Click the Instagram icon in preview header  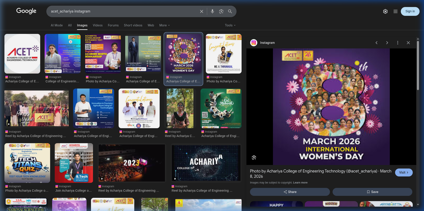(254, 43)
